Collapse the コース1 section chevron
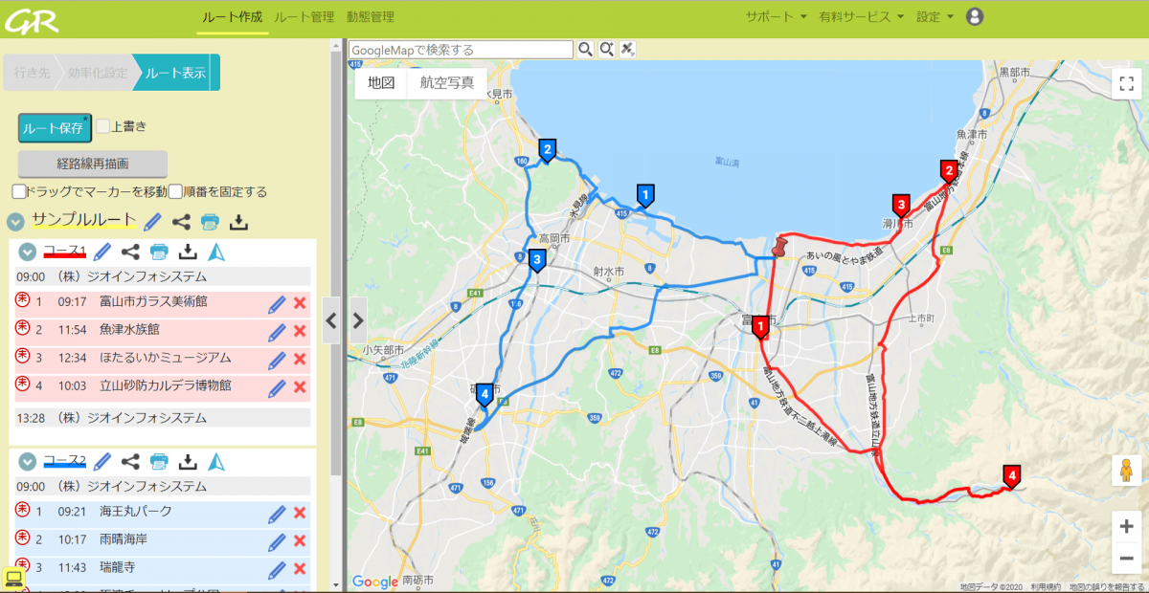Screen dimensions: 1149x593 28,252
